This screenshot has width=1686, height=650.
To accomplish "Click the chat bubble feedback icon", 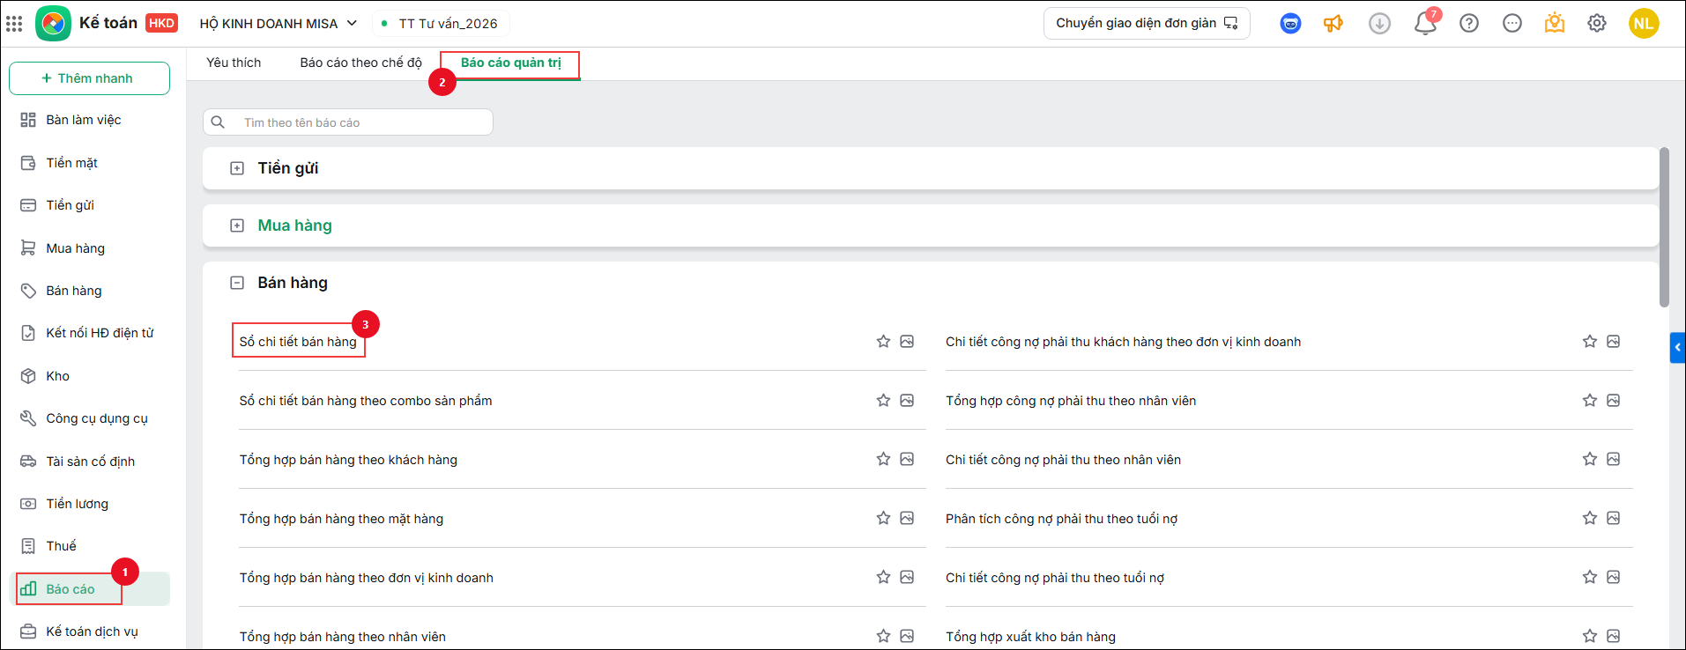I will click(x=1512, y=24).
